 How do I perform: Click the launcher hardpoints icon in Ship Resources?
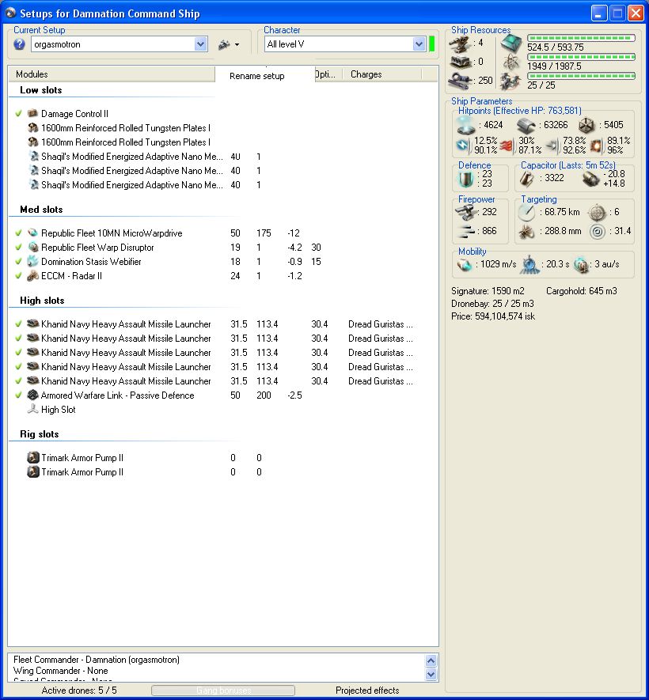click(x=460, y=62)
